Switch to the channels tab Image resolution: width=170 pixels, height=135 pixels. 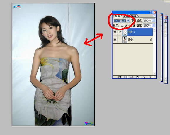pyautogui.click(x=126, y=16)
